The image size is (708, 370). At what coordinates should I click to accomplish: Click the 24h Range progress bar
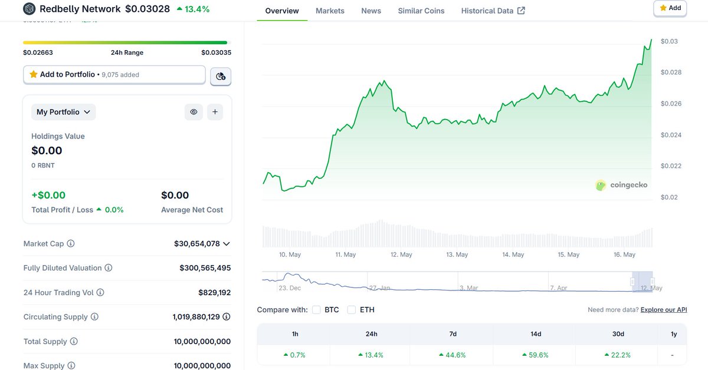(125, 42)
